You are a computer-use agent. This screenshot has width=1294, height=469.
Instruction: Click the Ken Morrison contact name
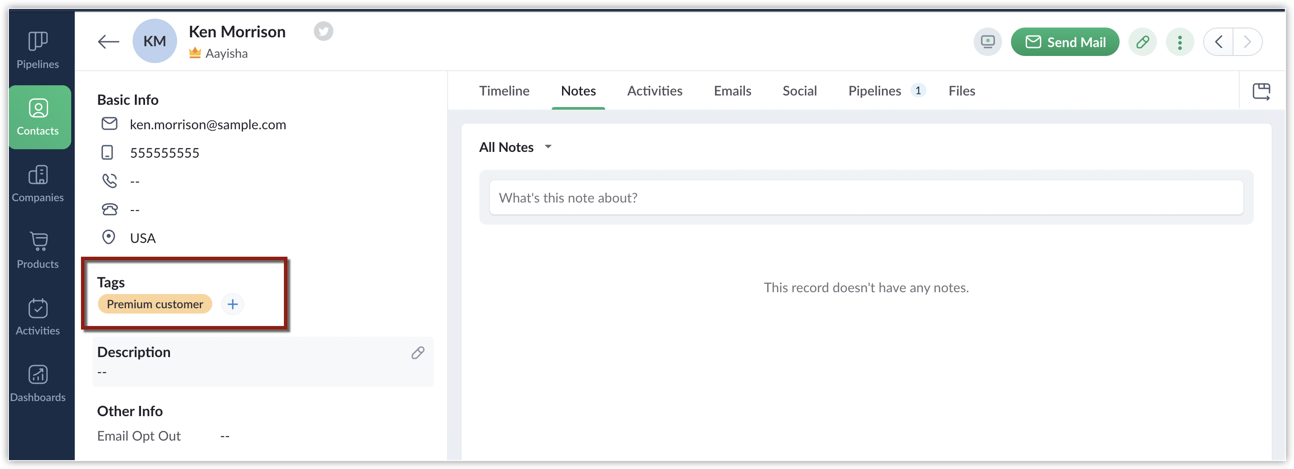pyautogui.click(x=237, y=32)
